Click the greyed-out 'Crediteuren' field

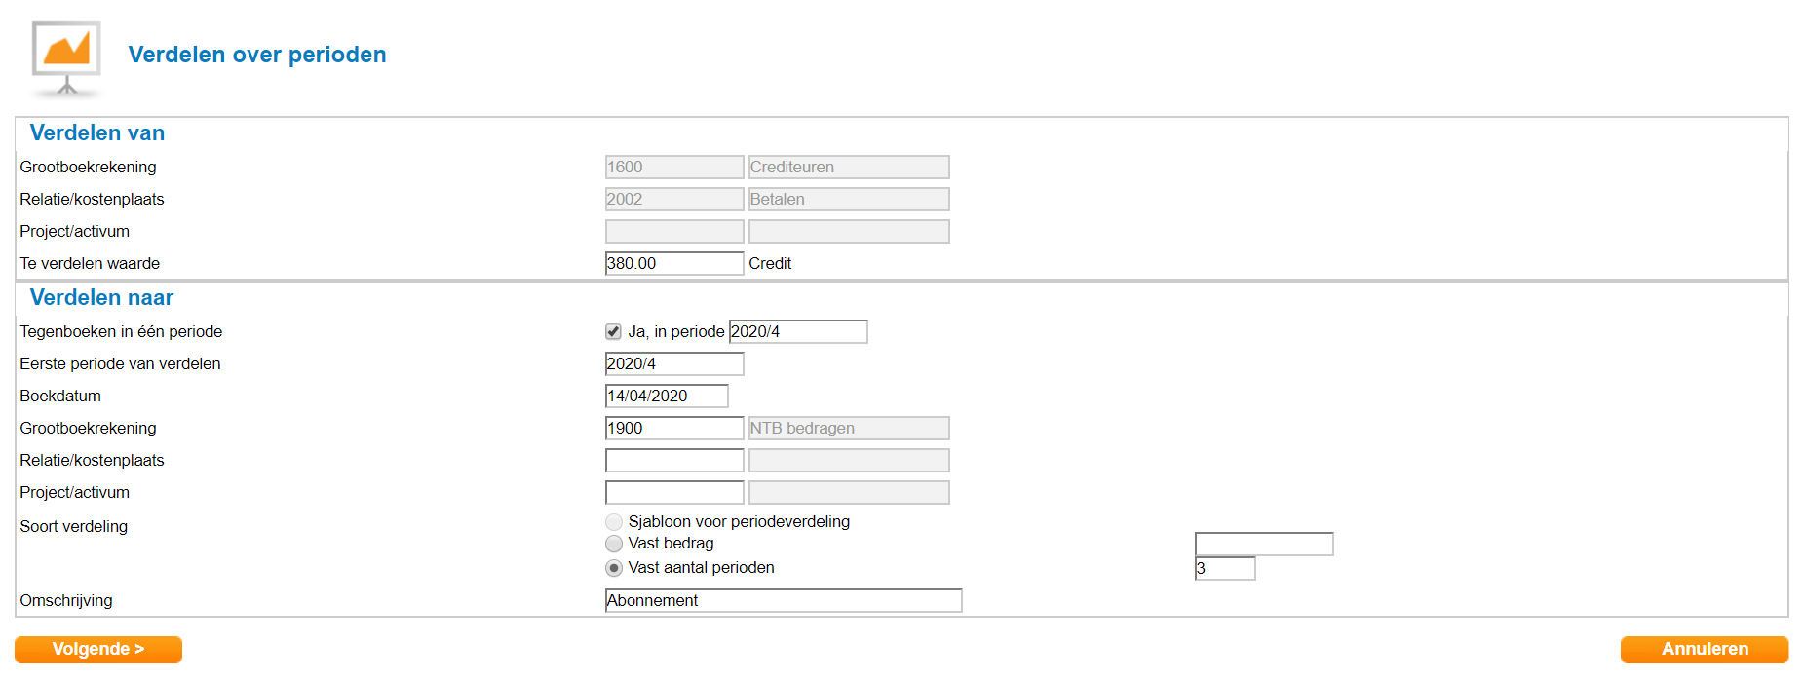(848, 168)
